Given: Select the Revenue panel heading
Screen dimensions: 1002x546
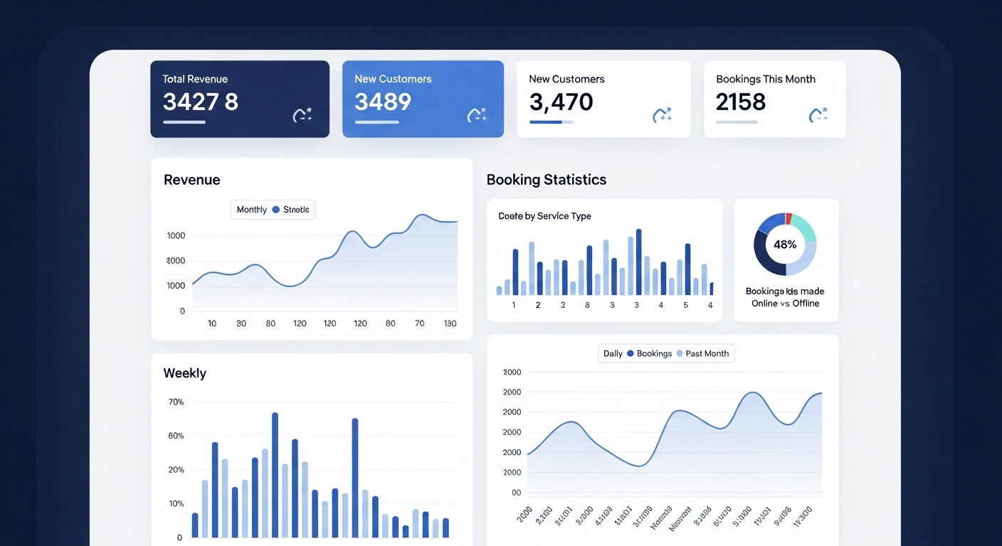Looking at the screenshot, I should point(192,180).
